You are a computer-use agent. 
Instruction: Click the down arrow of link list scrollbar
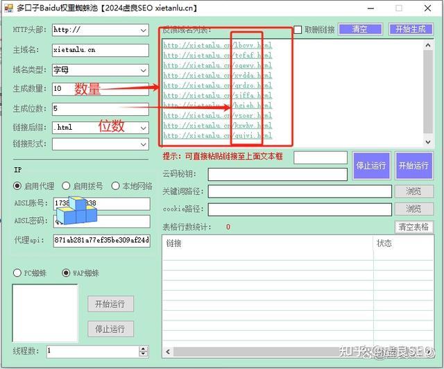[x=428, y=142]
